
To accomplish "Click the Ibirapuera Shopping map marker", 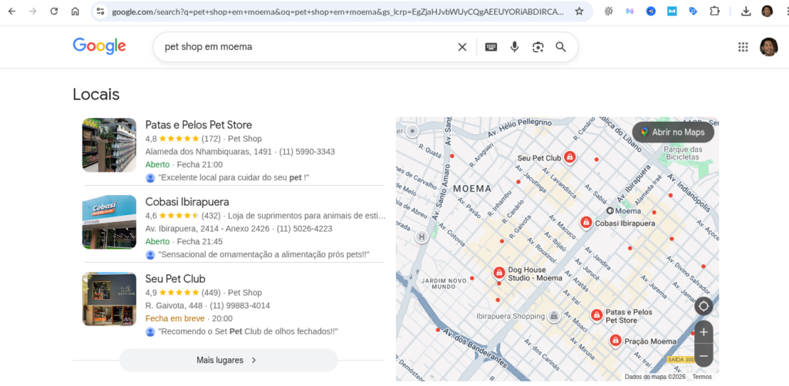I will 553,316.
